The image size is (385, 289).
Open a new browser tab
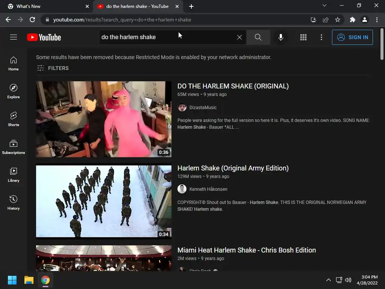click(191, 6)
